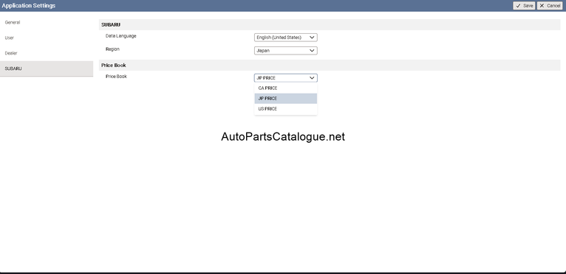The width and height of the screenshot is (566, 274).
Task: Click the Data Language label
Action: point(121,36)
